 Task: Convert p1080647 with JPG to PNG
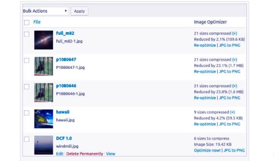click(x=230, y=72)
